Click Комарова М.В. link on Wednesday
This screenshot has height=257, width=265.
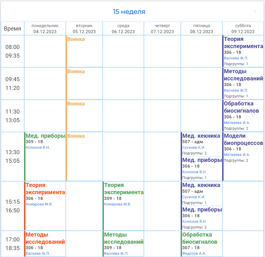(x=117, y=204)
